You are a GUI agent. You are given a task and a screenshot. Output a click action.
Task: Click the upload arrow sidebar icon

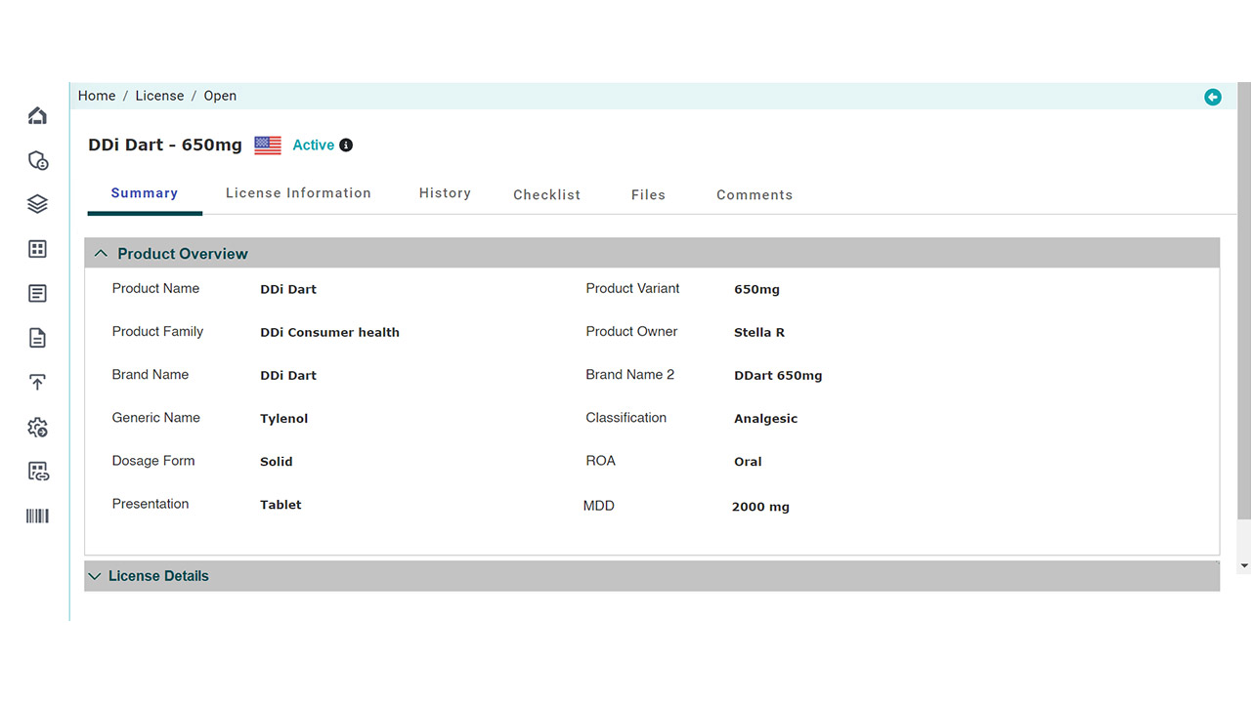37,383
